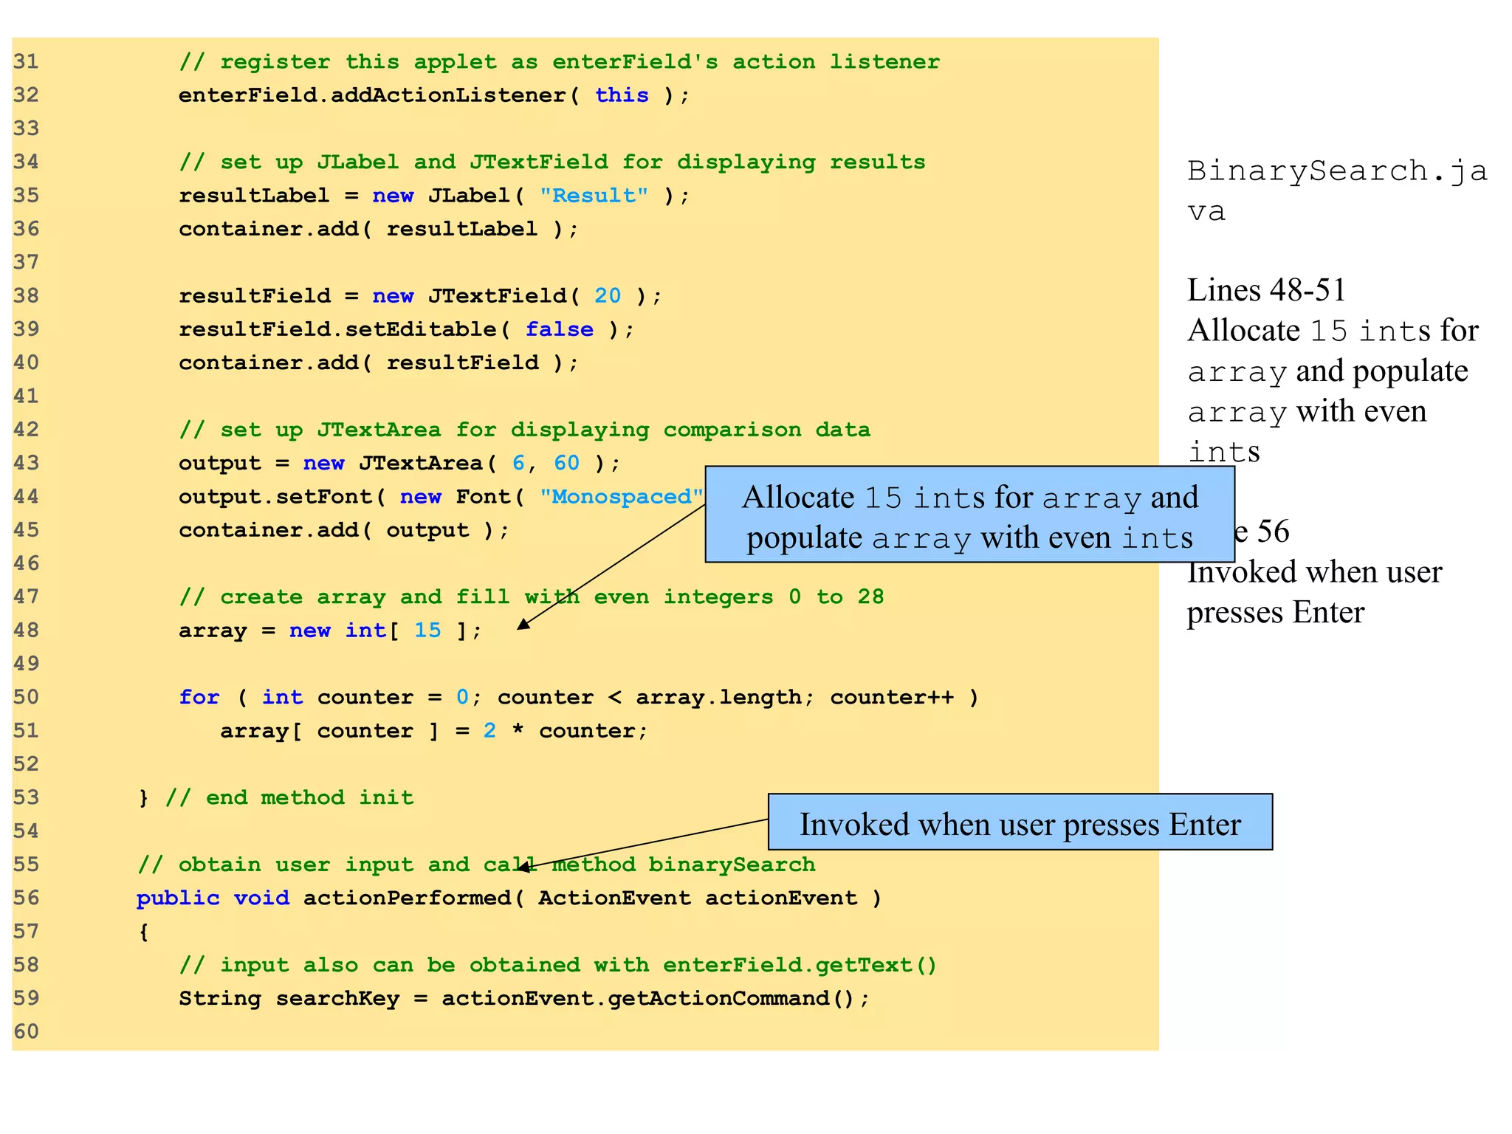Click the string literal "Result" on line 35

point(594,196)
